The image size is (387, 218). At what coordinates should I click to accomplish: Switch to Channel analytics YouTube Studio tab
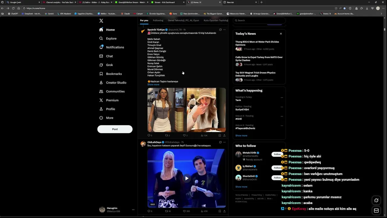pos(59,2)
